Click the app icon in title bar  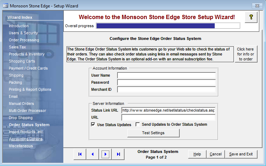point(5,6)
